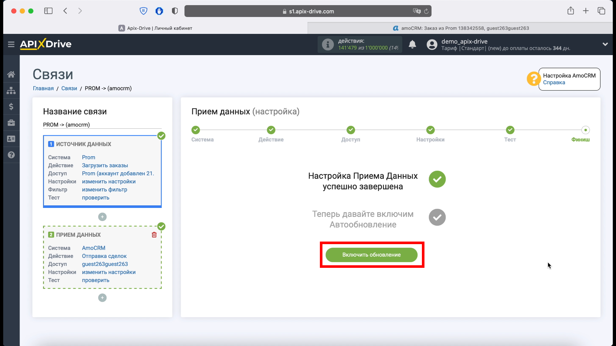Open the dollar billing icon in sidebar

point(11,106)
